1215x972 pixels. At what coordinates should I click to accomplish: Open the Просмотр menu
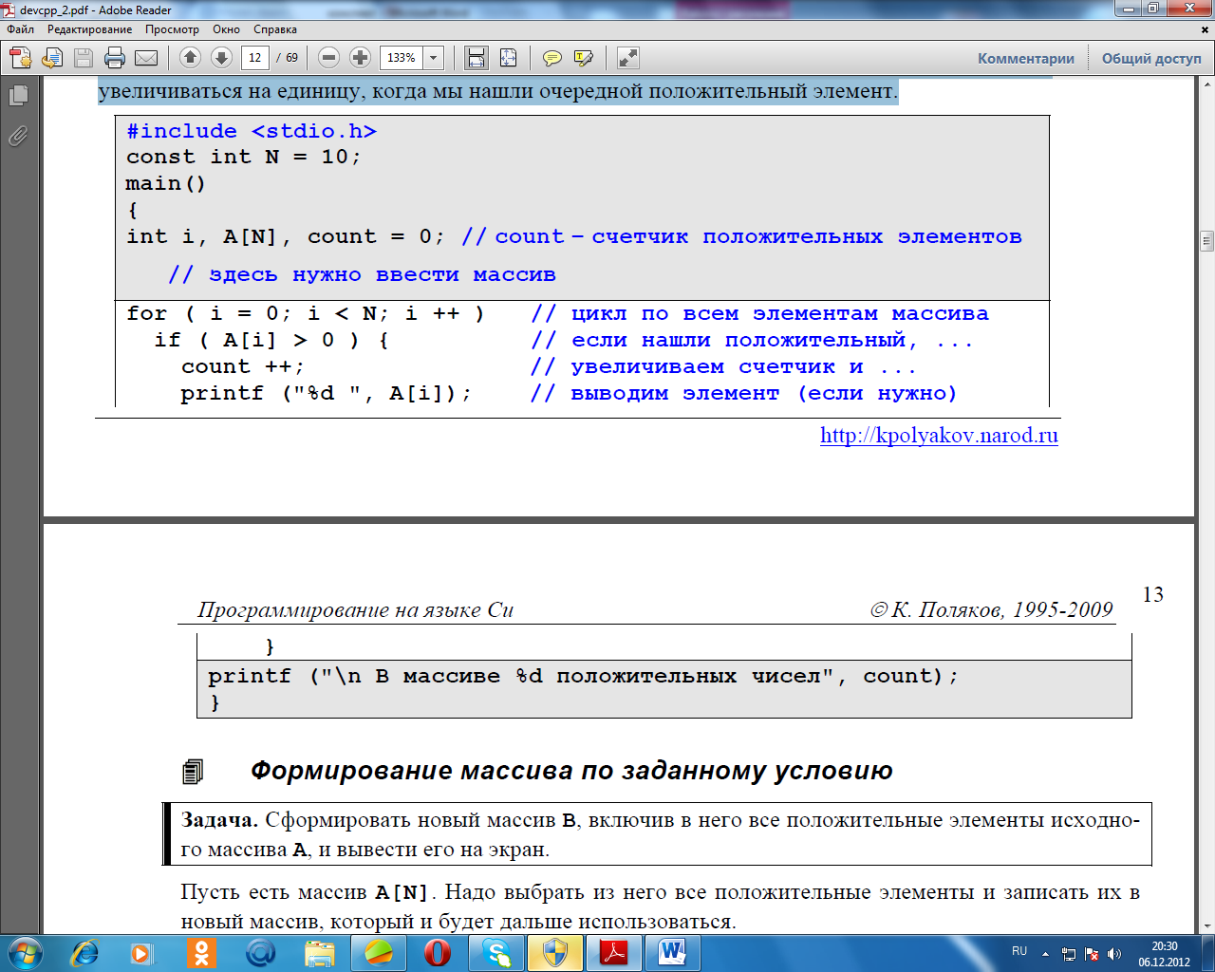tap(172, 29)
